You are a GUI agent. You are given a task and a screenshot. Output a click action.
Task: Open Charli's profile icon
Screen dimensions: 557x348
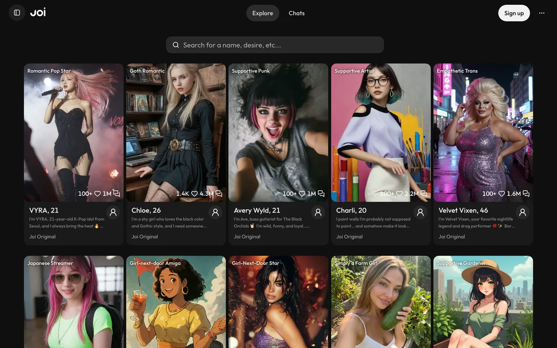[420, 212]
